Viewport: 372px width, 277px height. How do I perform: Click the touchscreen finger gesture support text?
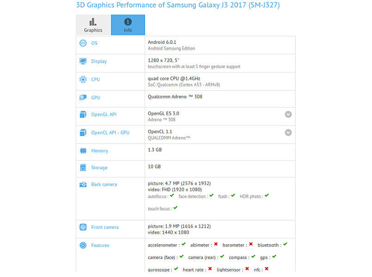point(194,66)
